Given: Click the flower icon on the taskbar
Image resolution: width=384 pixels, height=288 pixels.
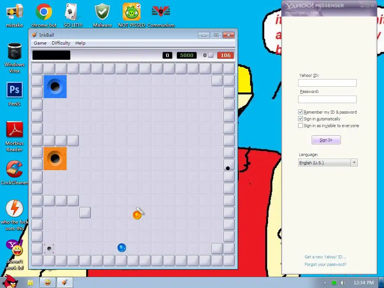Looking at the screenshot, I should tap(30, 283).
